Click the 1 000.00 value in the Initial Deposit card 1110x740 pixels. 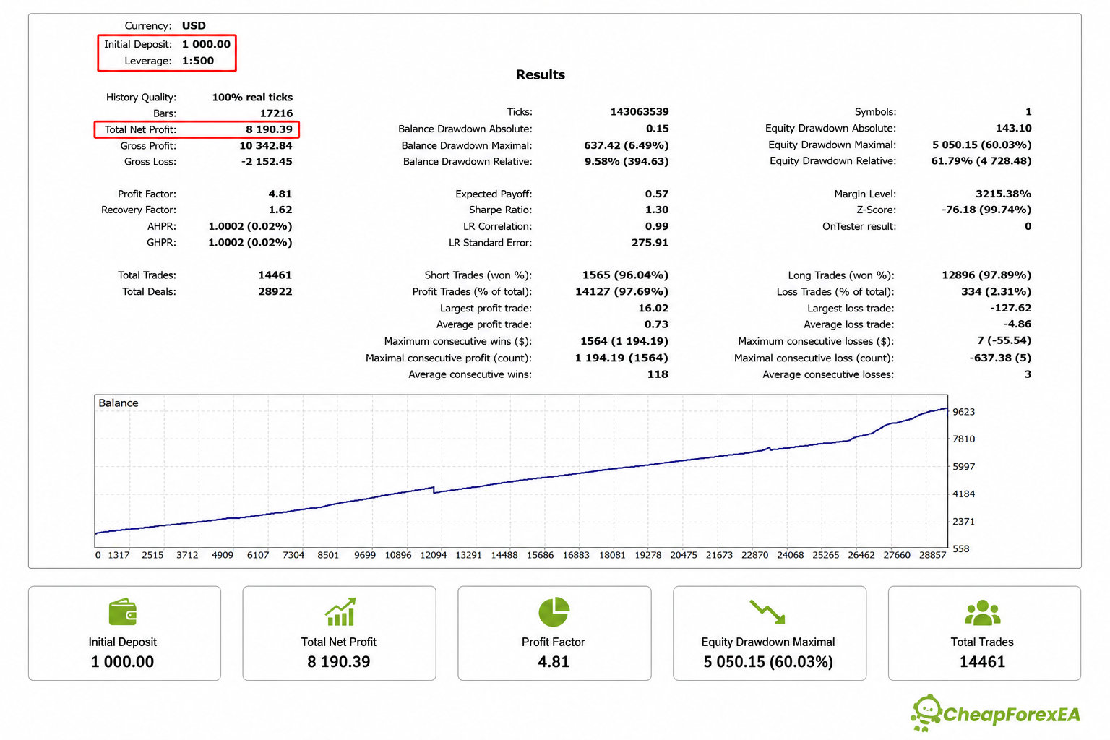click(x=123, y=662)
